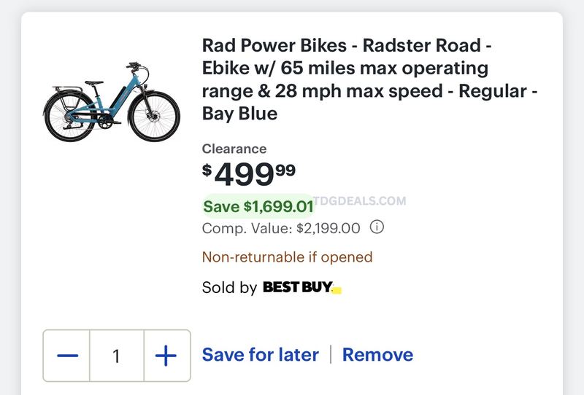Click the Comp. Value: $2,199.00 text
The height and width of the screenshot is (395, 584).
(281, 228)
